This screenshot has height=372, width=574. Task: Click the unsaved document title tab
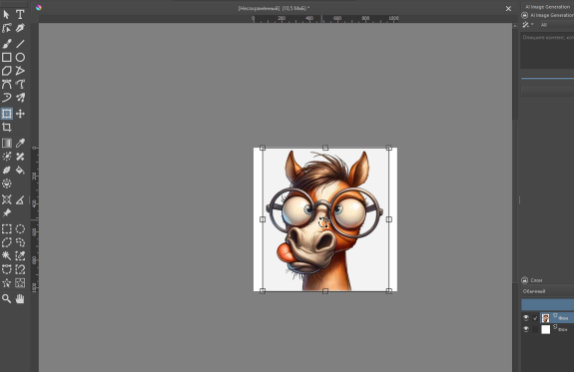pos(274,8)
